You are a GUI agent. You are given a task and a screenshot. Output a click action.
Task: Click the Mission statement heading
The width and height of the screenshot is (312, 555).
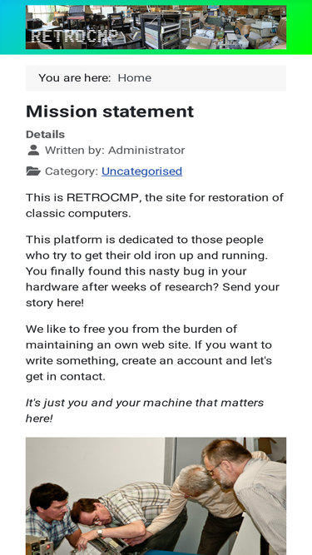point(110,111)
